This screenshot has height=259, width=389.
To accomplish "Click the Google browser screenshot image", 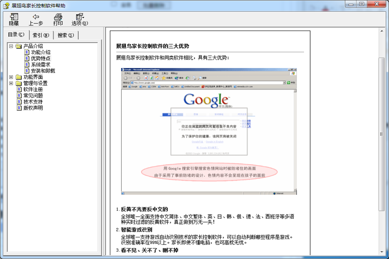I will click(209, 131).
